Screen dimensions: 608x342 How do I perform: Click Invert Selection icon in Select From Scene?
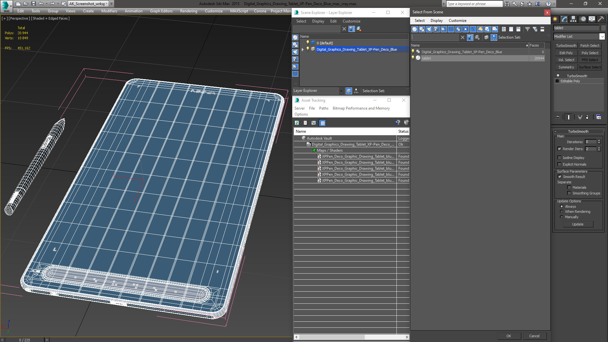pyautogui.click(x=518, y=29)
